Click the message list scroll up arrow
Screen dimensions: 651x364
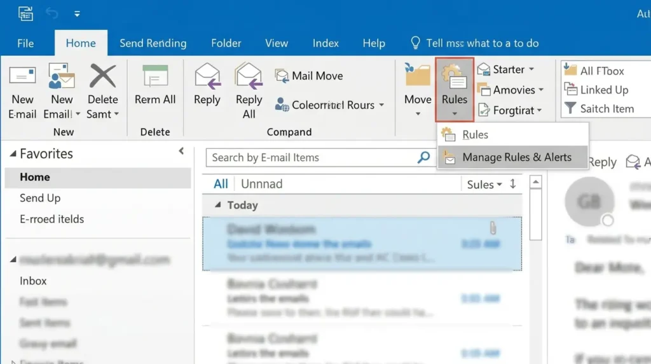pyautogui.click(x=535, y=182)
